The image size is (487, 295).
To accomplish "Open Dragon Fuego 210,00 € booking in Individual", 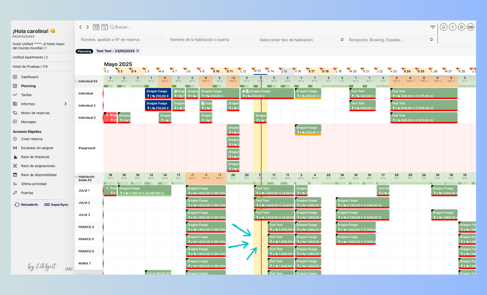I will pyautogui.click(x=158, y=93).
